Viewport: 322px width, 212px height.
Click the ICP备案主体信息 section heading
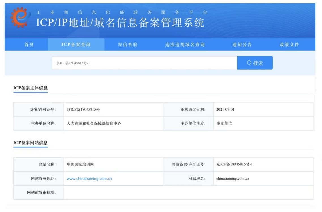click(30, 88)
